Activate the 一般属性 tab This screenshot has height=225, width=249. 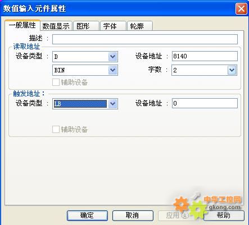[x=22, y=25]
